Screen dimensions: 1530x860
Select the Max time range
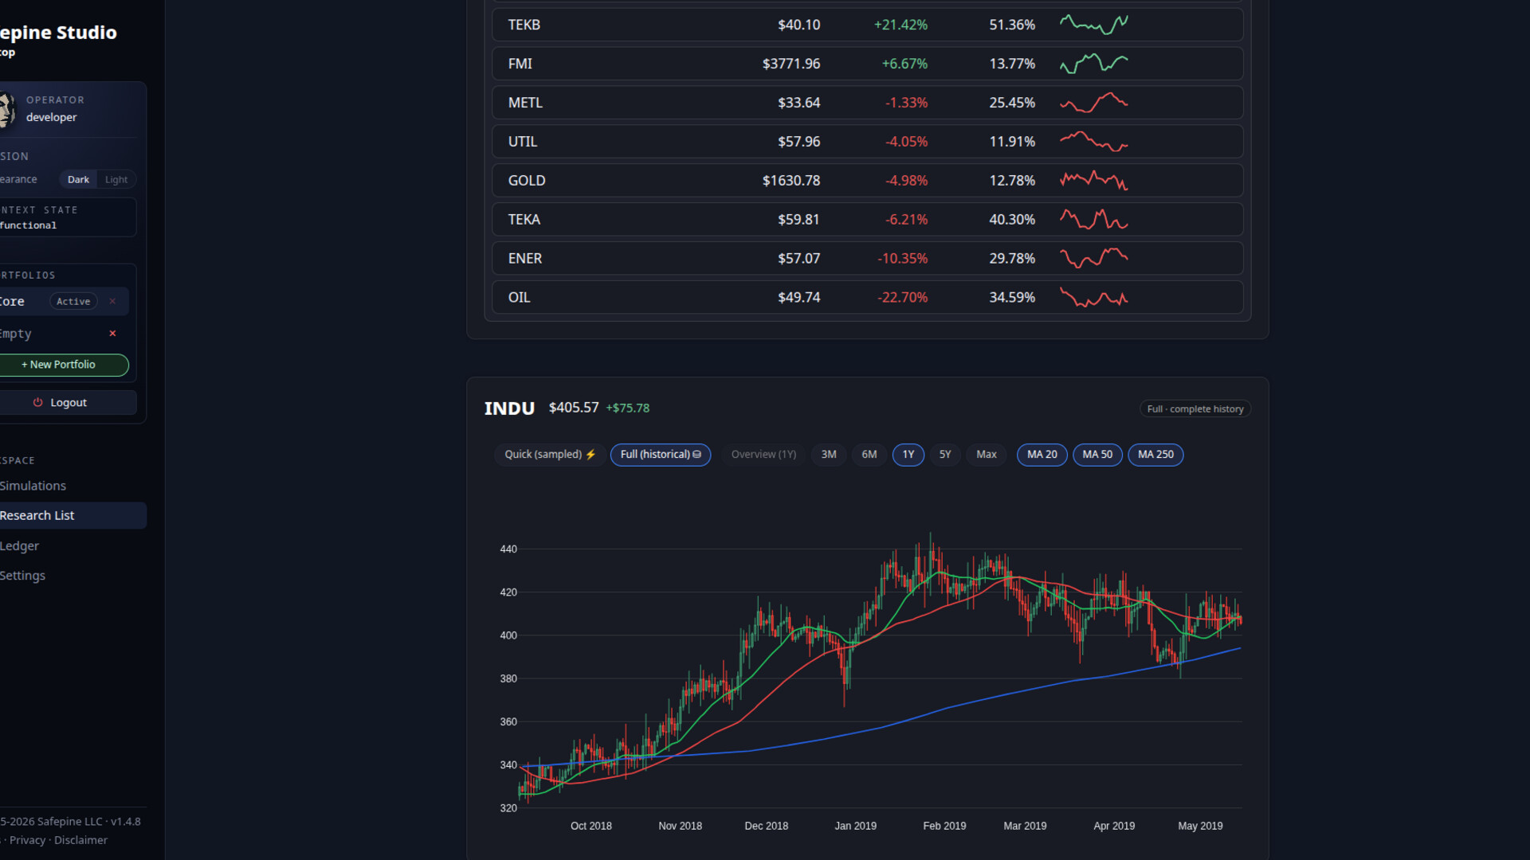pos(987,455)
